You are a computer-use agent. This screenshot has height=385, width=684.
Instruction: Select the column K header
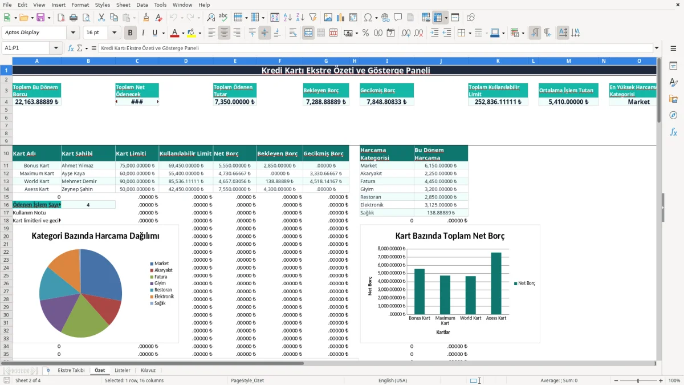point(498,60)
